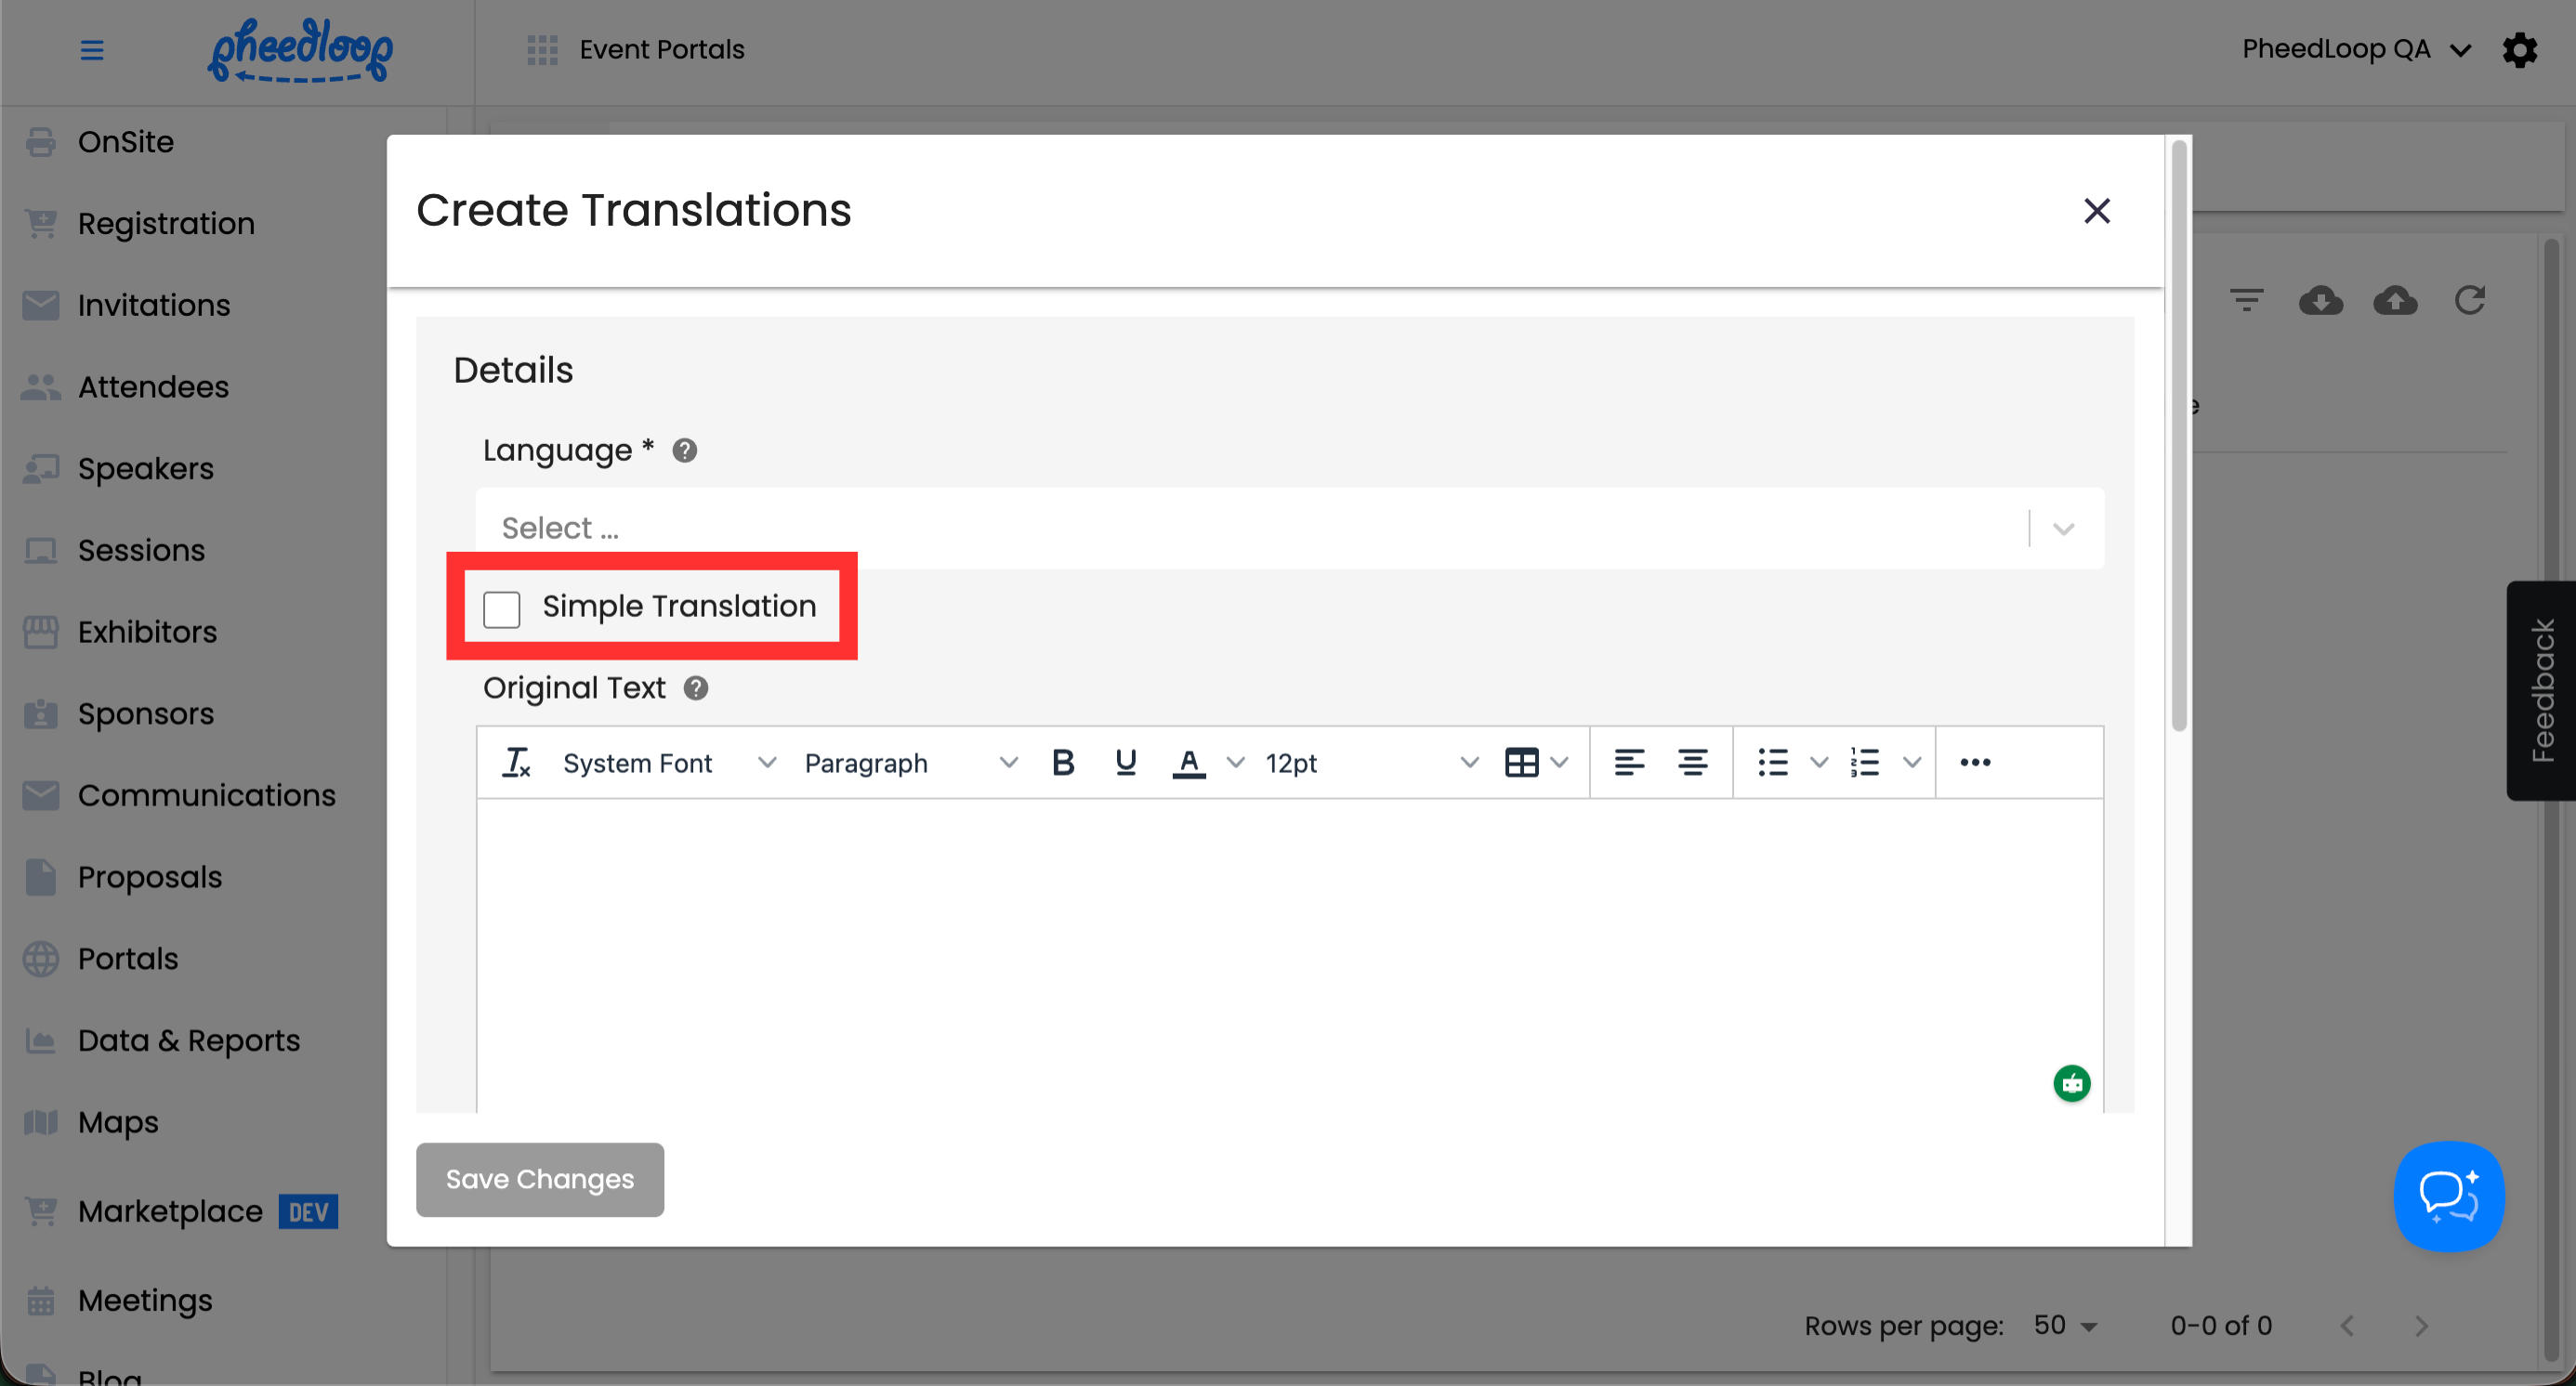2576x1386 pixels.
Task: Go to Communications sidebar item
Action: (206, 795)
